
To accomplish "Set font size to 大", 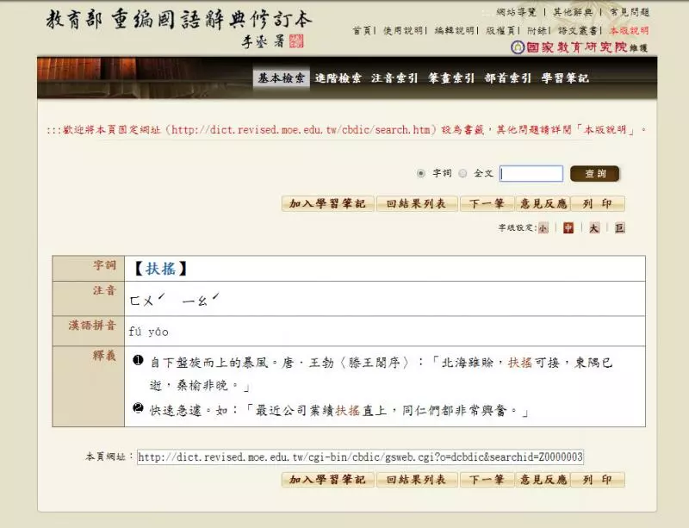I will (x=594, y=227).
